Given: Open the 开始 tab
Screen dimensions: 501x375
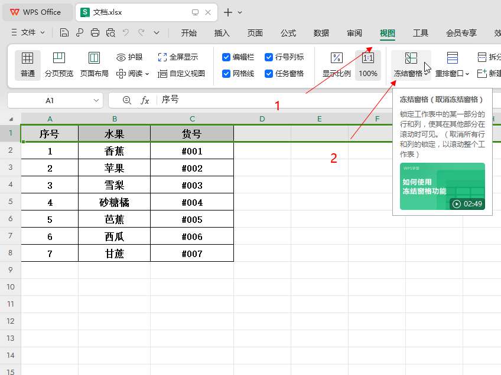Looking at the screenshot, I should 189,33.
